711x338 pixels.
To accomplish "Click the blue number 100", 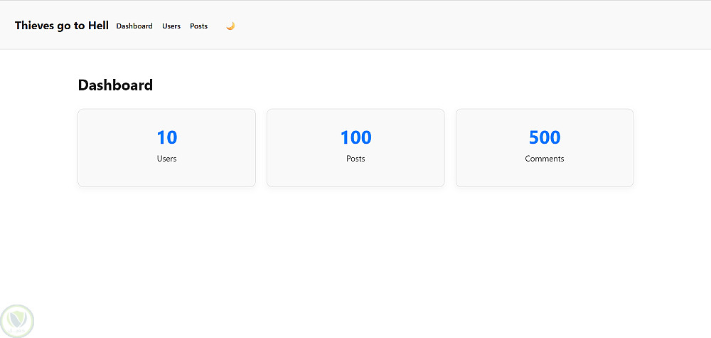I will [x=355, y=137].
